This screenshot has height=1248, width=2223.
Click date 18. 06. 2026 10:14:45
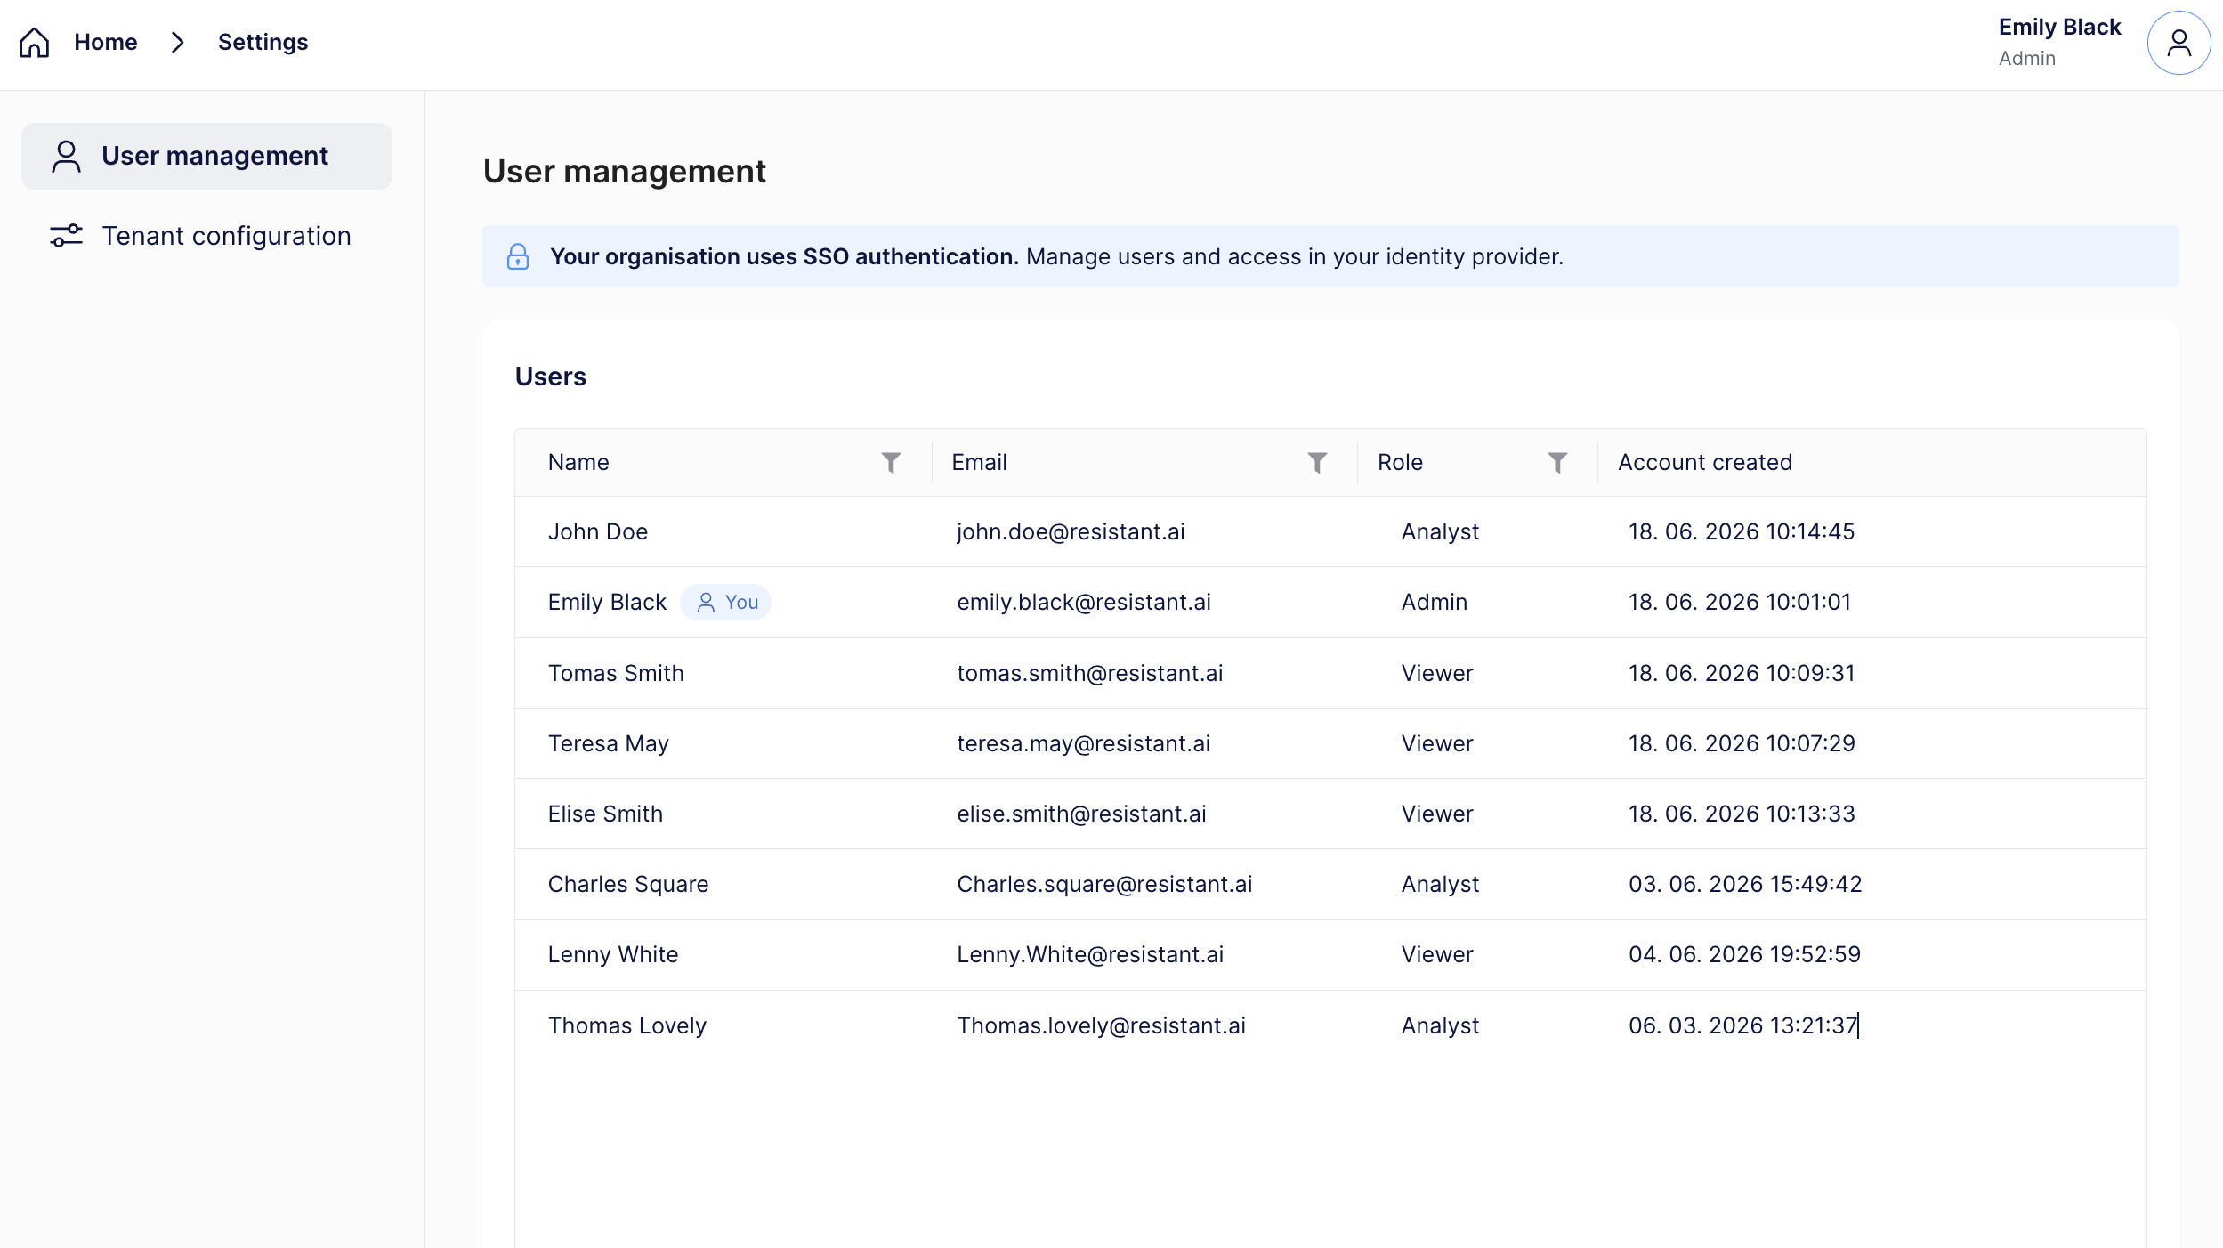pos(1742,532)
